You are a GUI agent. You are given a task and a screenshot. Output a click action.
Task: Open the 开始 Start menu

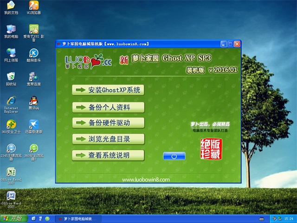tap(13, 218)
